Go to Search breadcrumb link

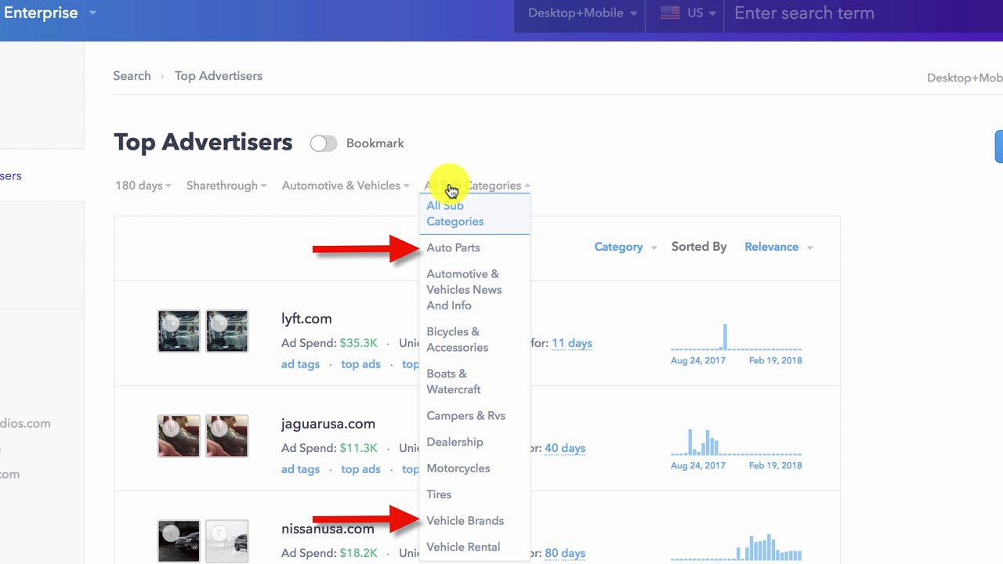[x=132, y=76]
